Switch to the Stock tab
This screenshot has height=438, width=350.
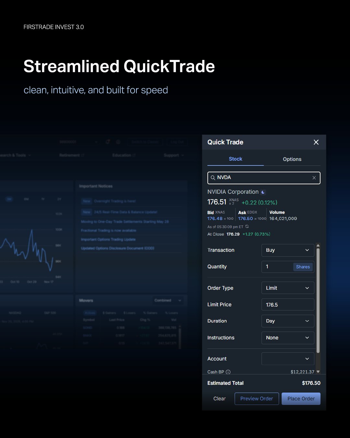click(x=236, y=159)
